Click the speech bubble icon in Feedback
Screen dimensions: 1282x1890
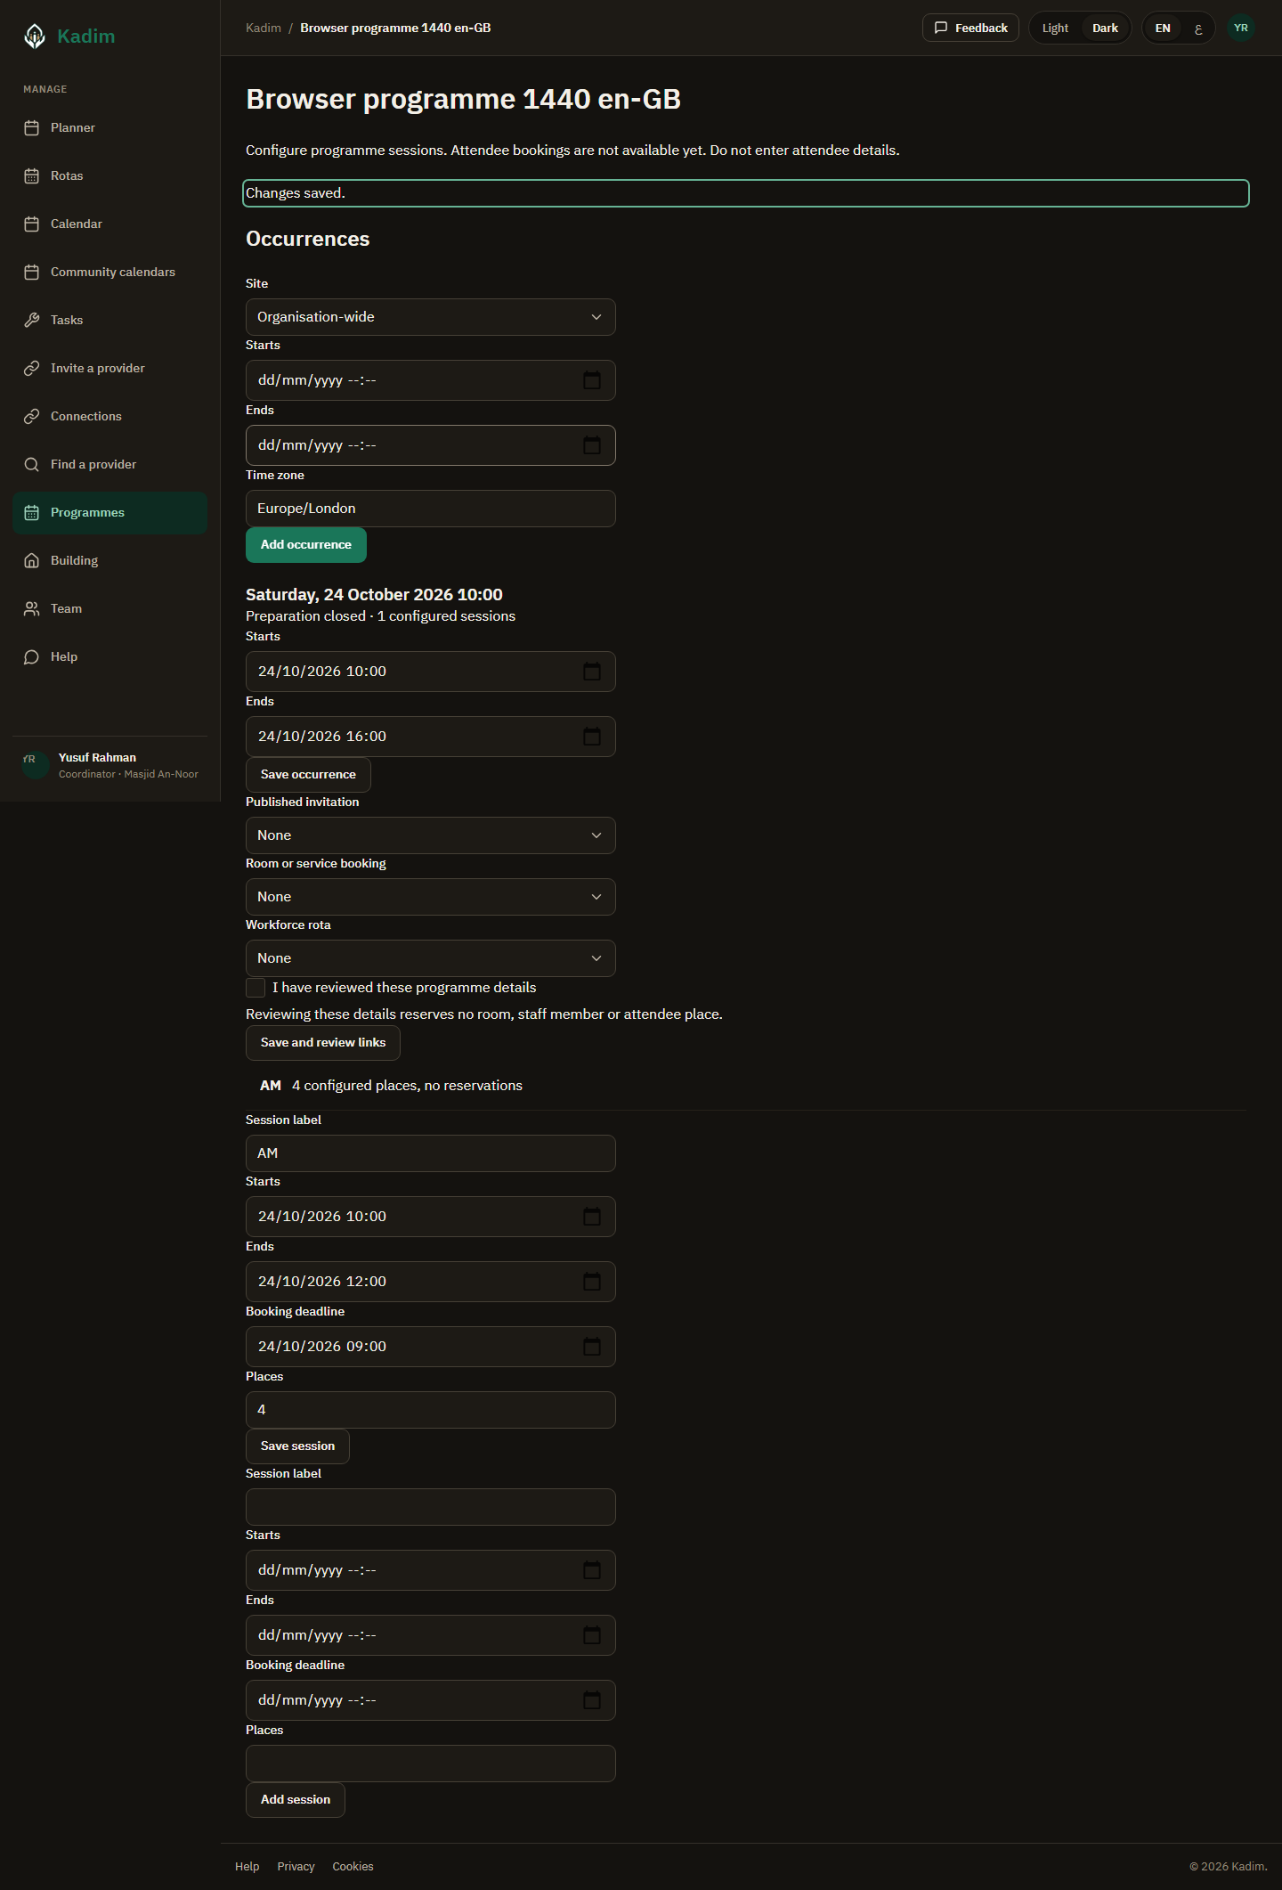coord(941,28)
